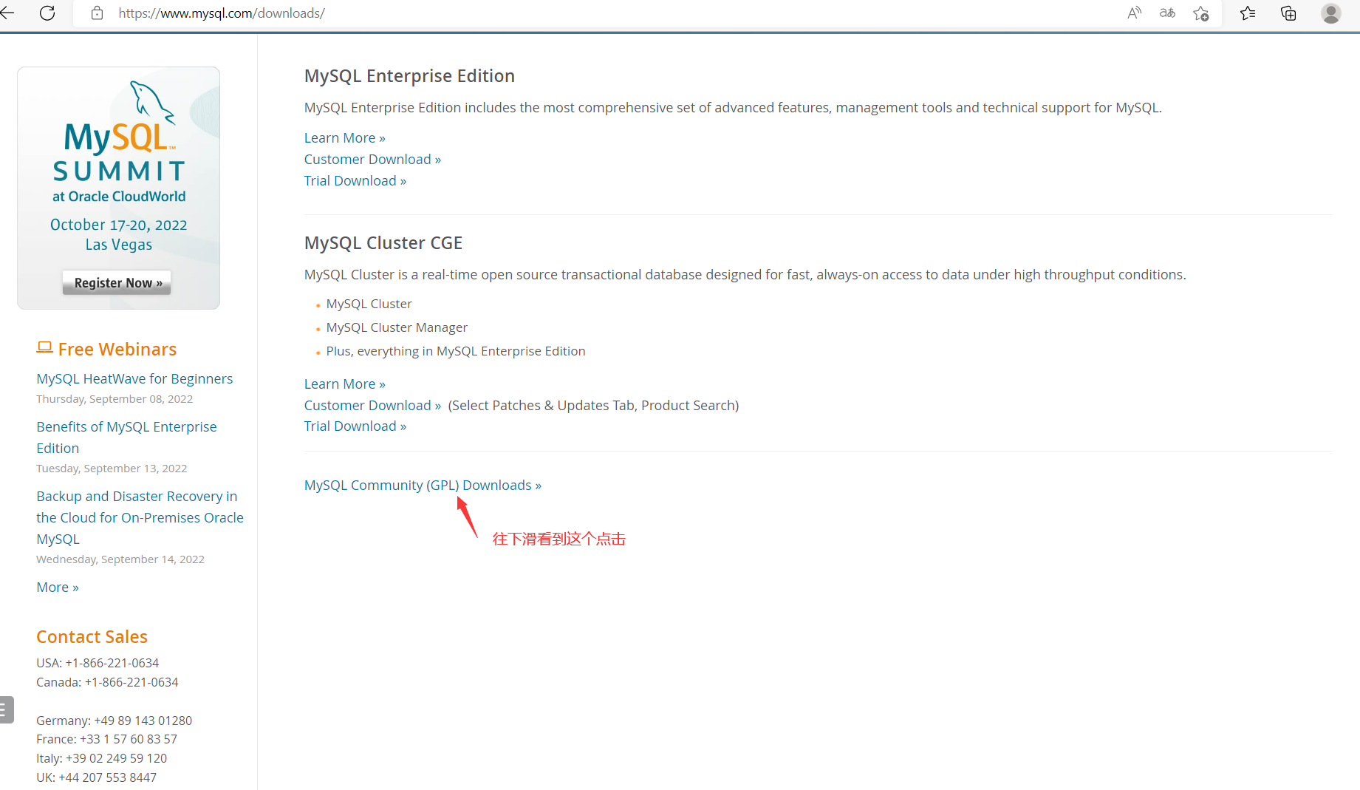Screen dimensions: 1360x790
Task: Click 'Plus, everything in MySQL Enterprise Edition'
Action: [456, 351]
